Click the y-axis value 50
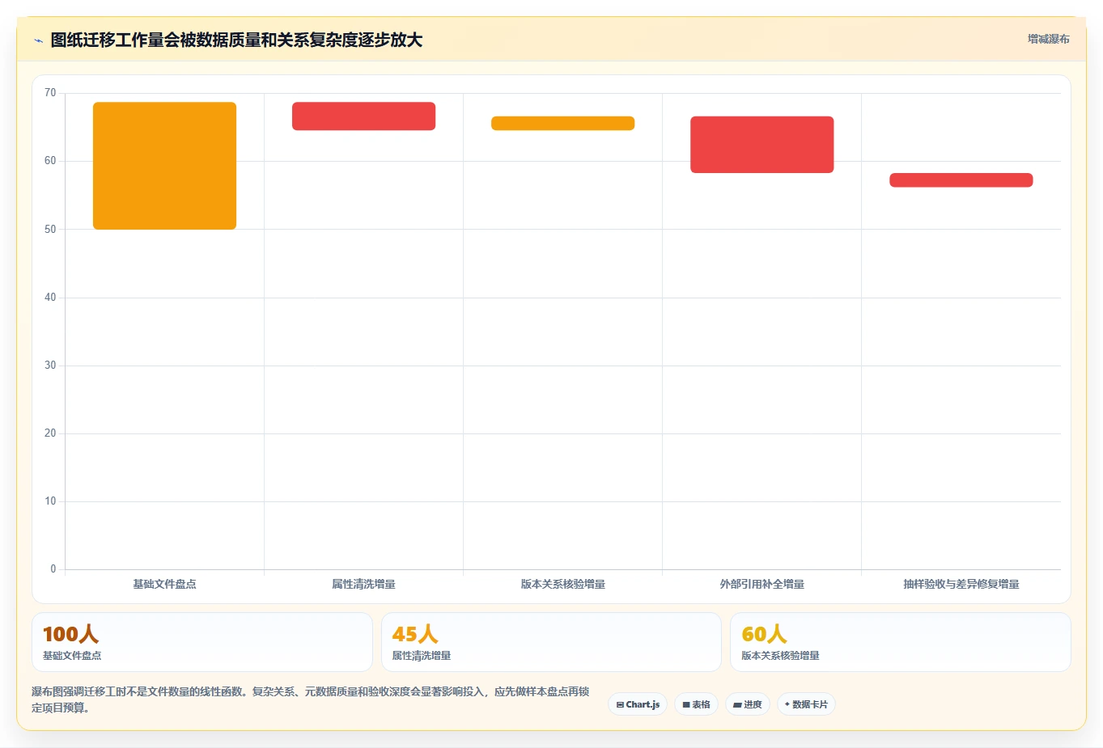Image resolution: width=1103 pixels, height=748 pixels. click(x=50, y=229)
